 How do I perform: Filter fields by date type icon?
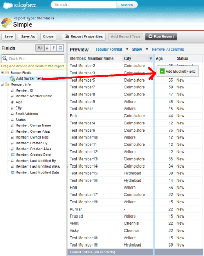[60, 48]
